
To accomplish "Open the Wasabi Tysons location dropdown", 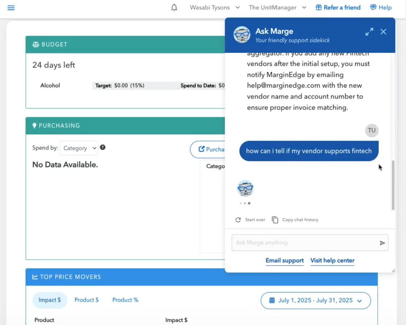I will click(x=215, y=7).
